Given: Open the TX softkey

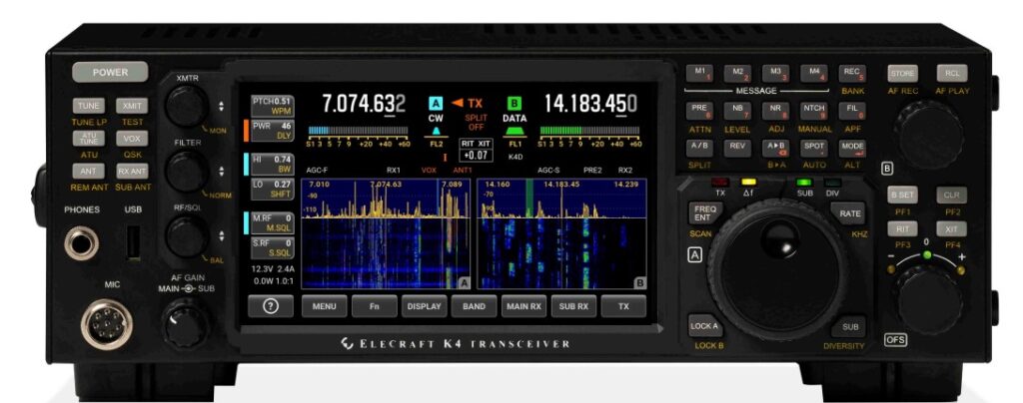Looking at the screenshot, I should click(623, 306).
